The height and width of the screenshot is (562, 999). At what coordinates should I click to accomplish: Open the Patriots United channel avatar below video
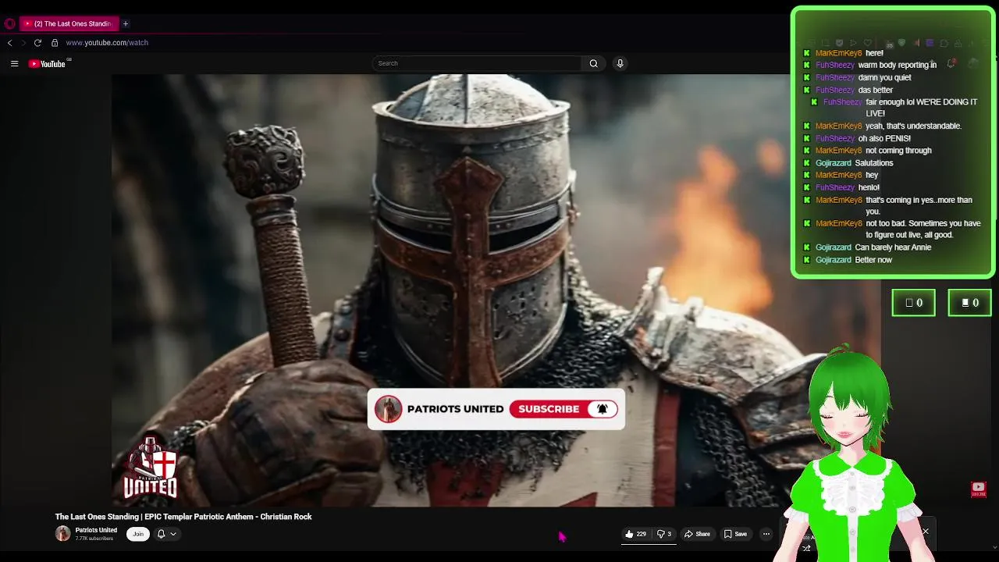click(x=62, y=534)
